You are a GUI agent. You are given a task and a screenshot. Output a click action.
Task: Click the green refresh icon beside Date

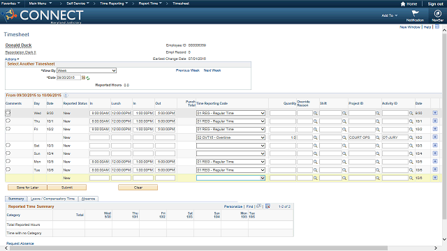(x=88, y=78)
